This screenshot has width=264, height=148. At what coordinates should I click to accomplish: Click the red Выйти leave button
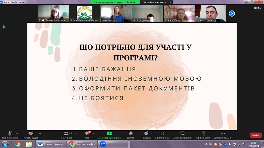click(255, 135)
